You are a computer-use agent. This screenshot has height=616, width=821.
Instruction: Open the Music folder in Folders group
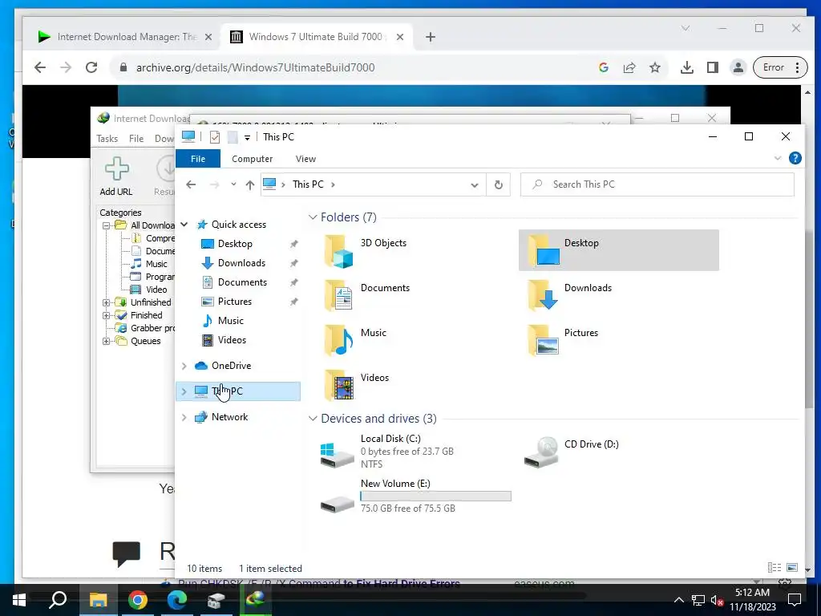coord(366,340)
